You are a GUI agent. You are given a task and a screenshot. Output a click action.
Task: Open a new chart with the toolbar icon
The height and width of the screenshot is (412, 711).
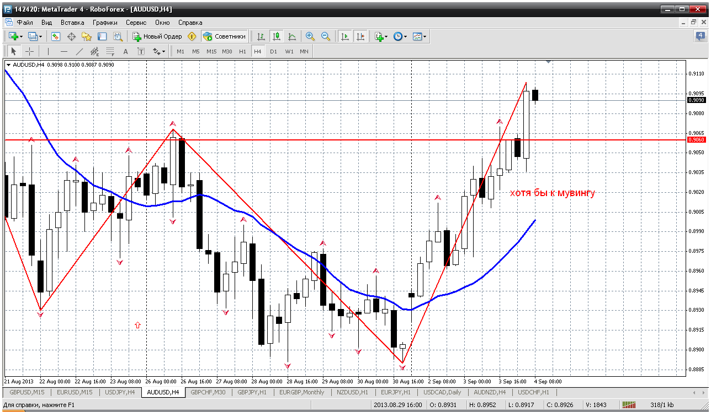[13, 36]
